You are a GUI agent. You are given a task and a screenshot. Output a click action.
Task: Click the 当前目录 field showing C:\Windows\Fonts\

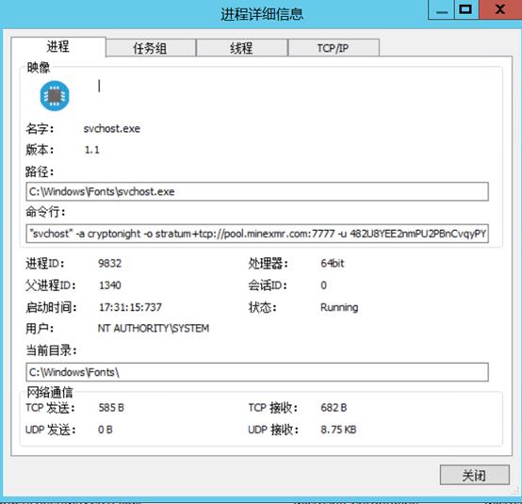257,372
